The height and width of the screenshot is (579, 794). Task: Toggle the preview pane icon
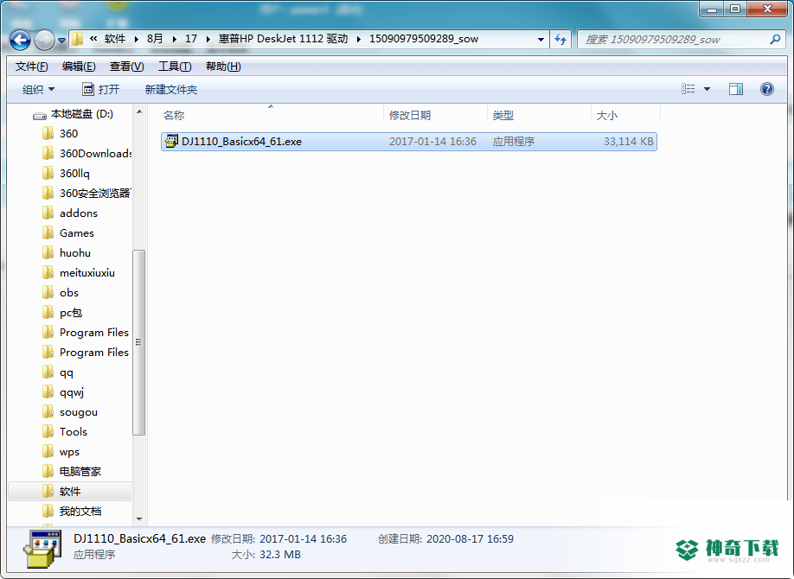coord(736,89)
